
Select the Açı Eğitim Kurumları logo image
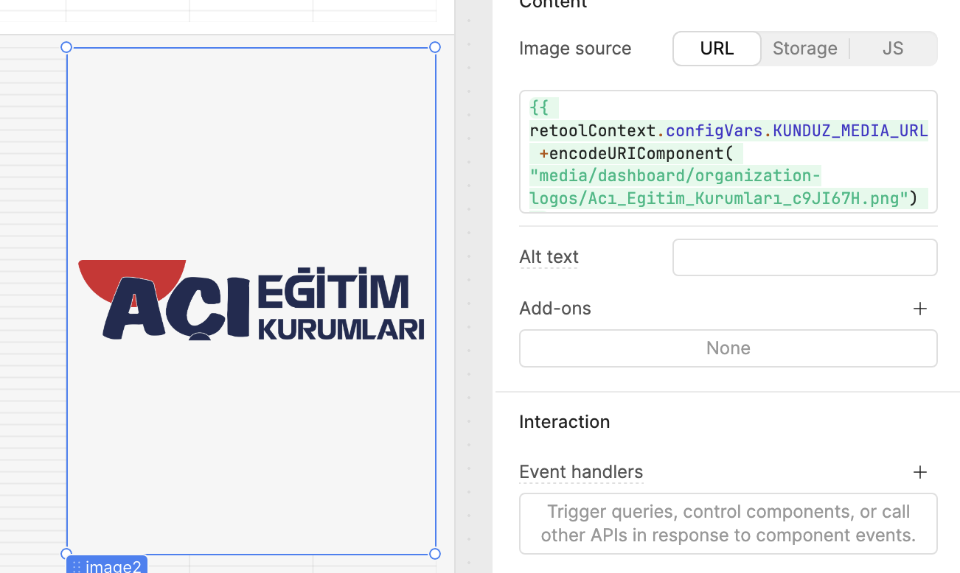coord(251,300)
